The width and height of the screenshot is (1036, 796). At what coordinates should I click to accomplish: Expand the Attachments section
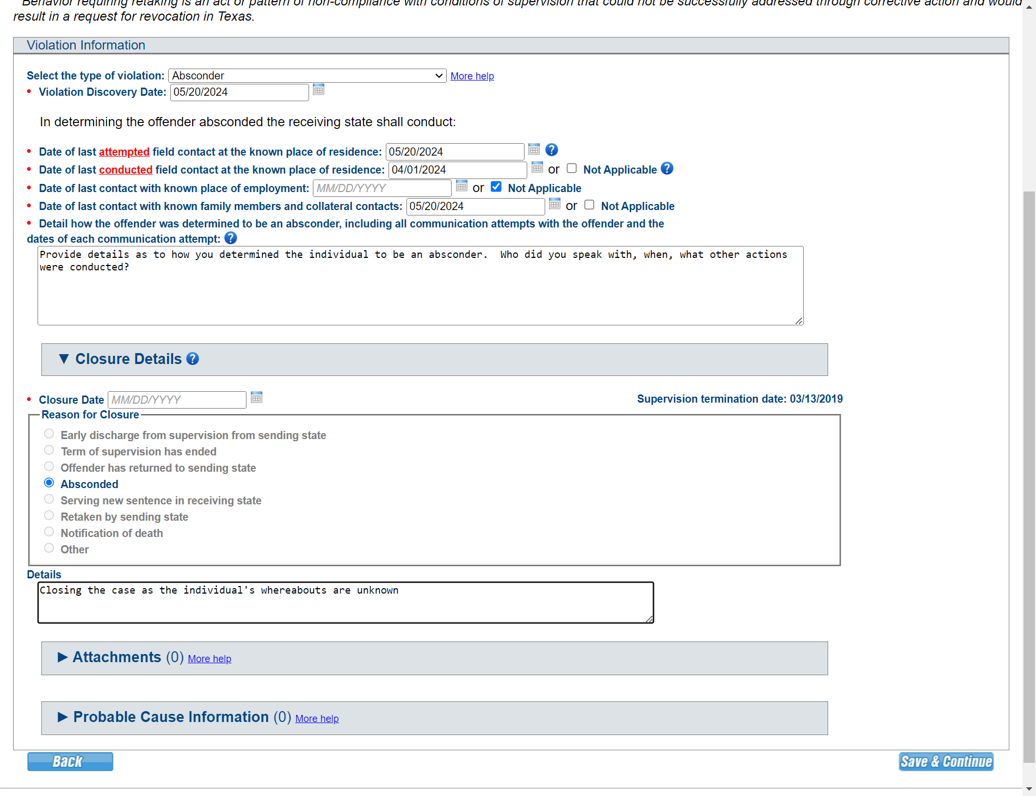[x=63, y=657]
